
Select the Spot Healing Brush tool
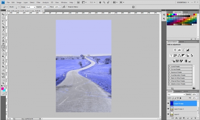pos(3,34)
